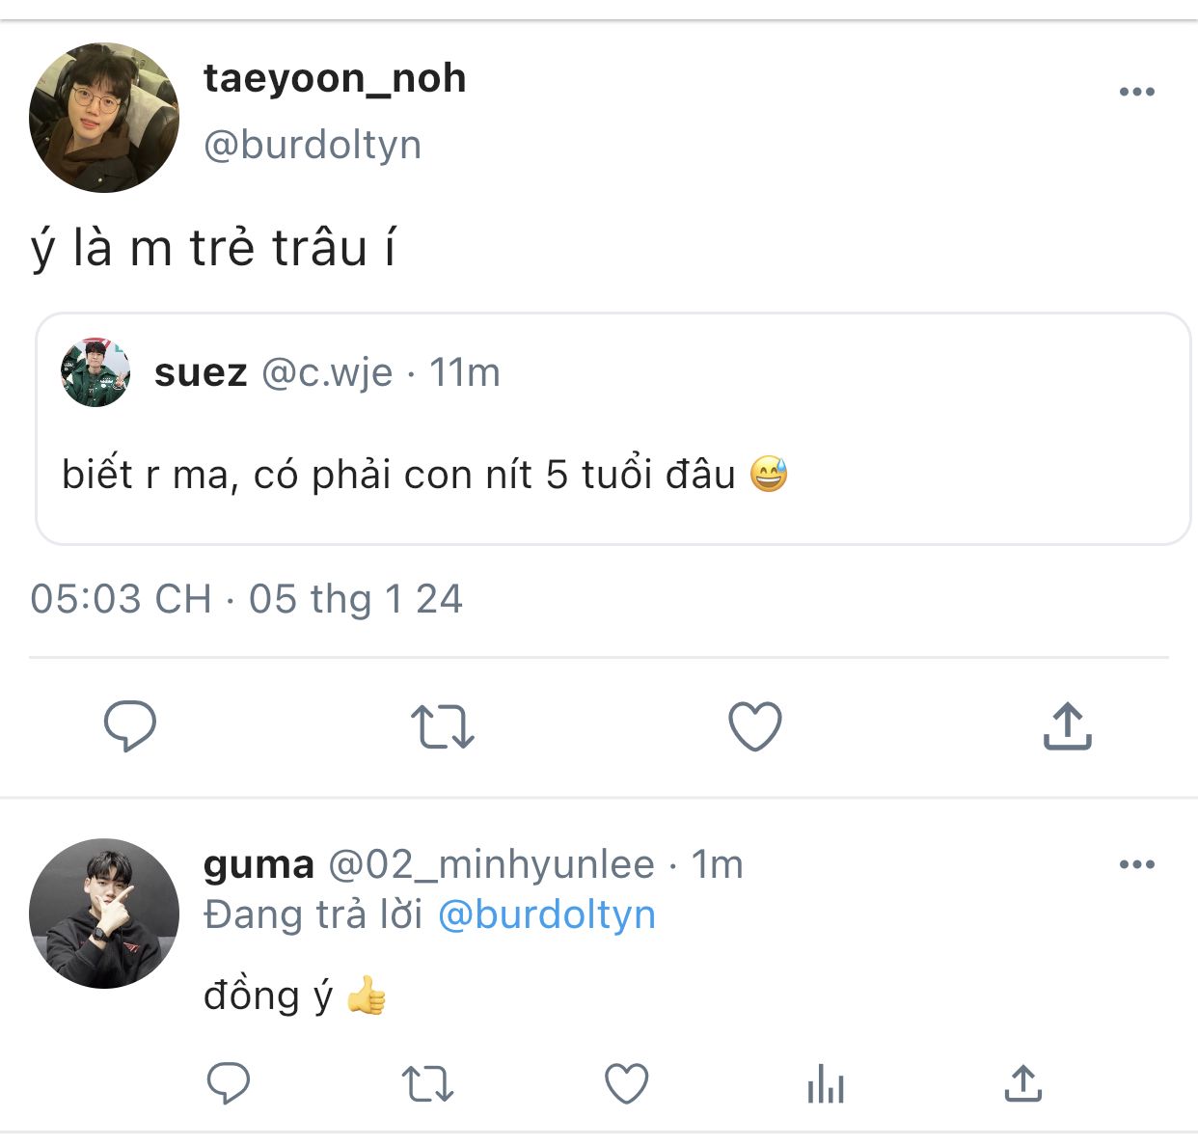Click the @burdoltyn mention link
1198x1146 pixels.
(x=547, y=914)
